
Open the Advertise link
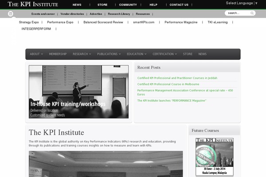[96, 14]
